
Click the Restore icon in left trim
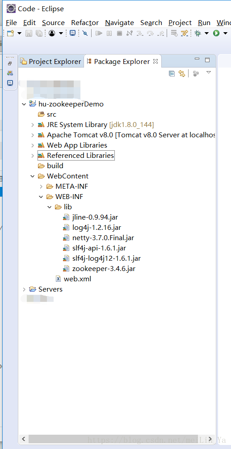coord(10,64)
